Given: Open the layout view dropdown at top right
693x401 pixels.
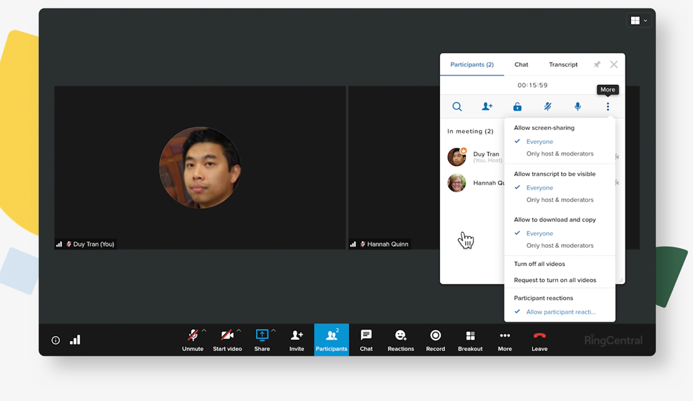Looking at the screenshot, I should click(639, 21).
